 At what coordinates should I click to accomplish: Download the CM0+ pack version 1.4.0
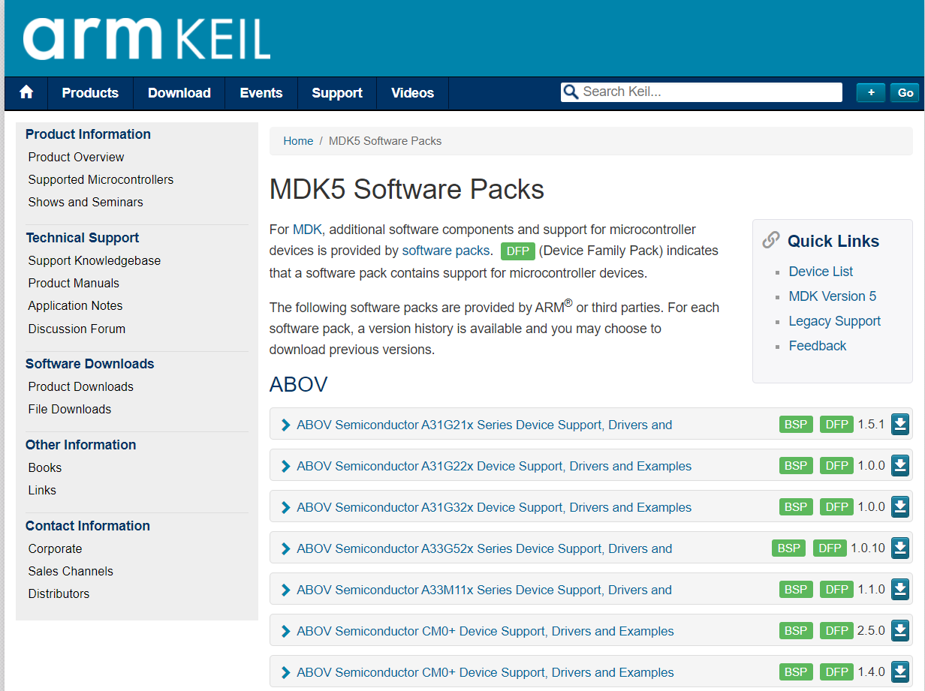900,672
